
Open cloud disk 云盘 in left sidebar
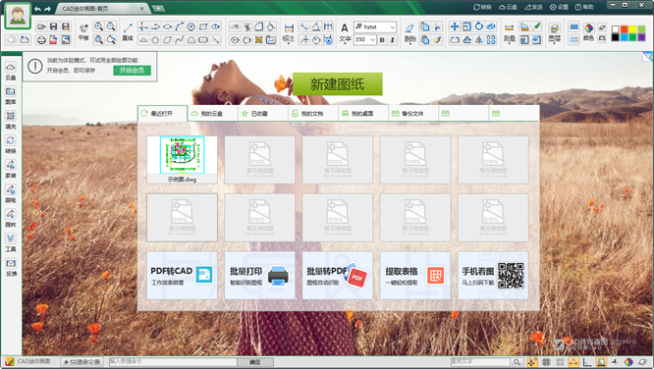pyautogui.click(x=11, y=72)
